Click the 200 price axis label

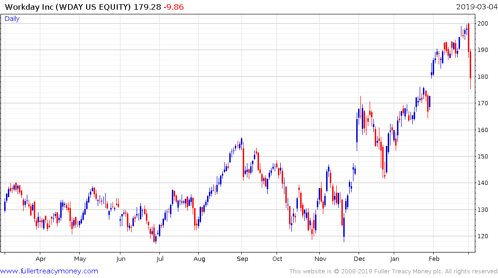tap(483, 24)
